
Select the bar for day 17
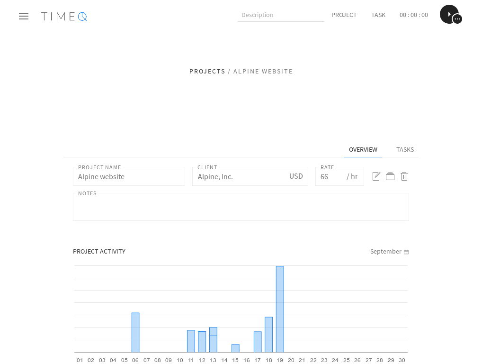[258, 342]
